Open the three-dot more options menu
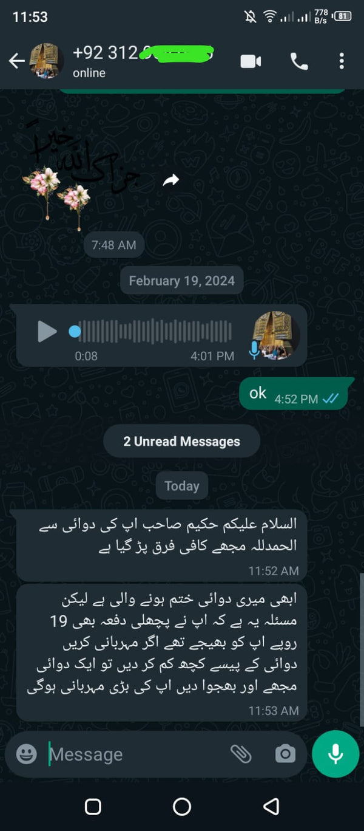Viewport: 364px width, 831px height. 342,61
